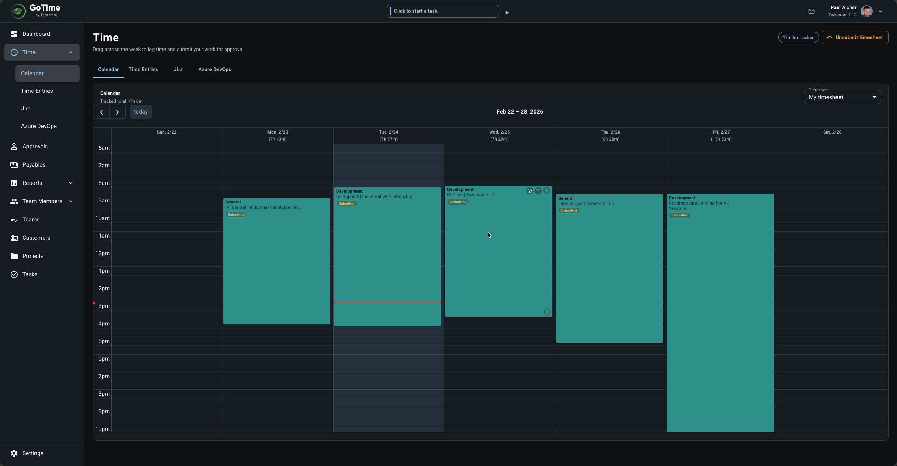Open the Internal Ops General entry on Thursday
The width and height of the screenshot is (897, 466).
point(609,268)
